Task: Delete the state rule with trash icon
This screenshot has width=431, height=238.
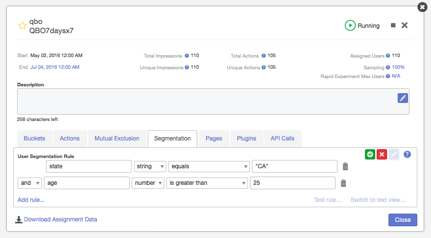Action: (x=345, y=166)
